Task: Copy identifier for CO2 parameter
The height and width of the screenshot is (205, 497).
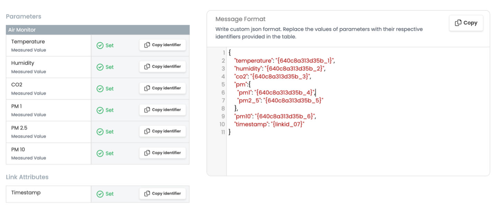Action: tap(162, 88)
